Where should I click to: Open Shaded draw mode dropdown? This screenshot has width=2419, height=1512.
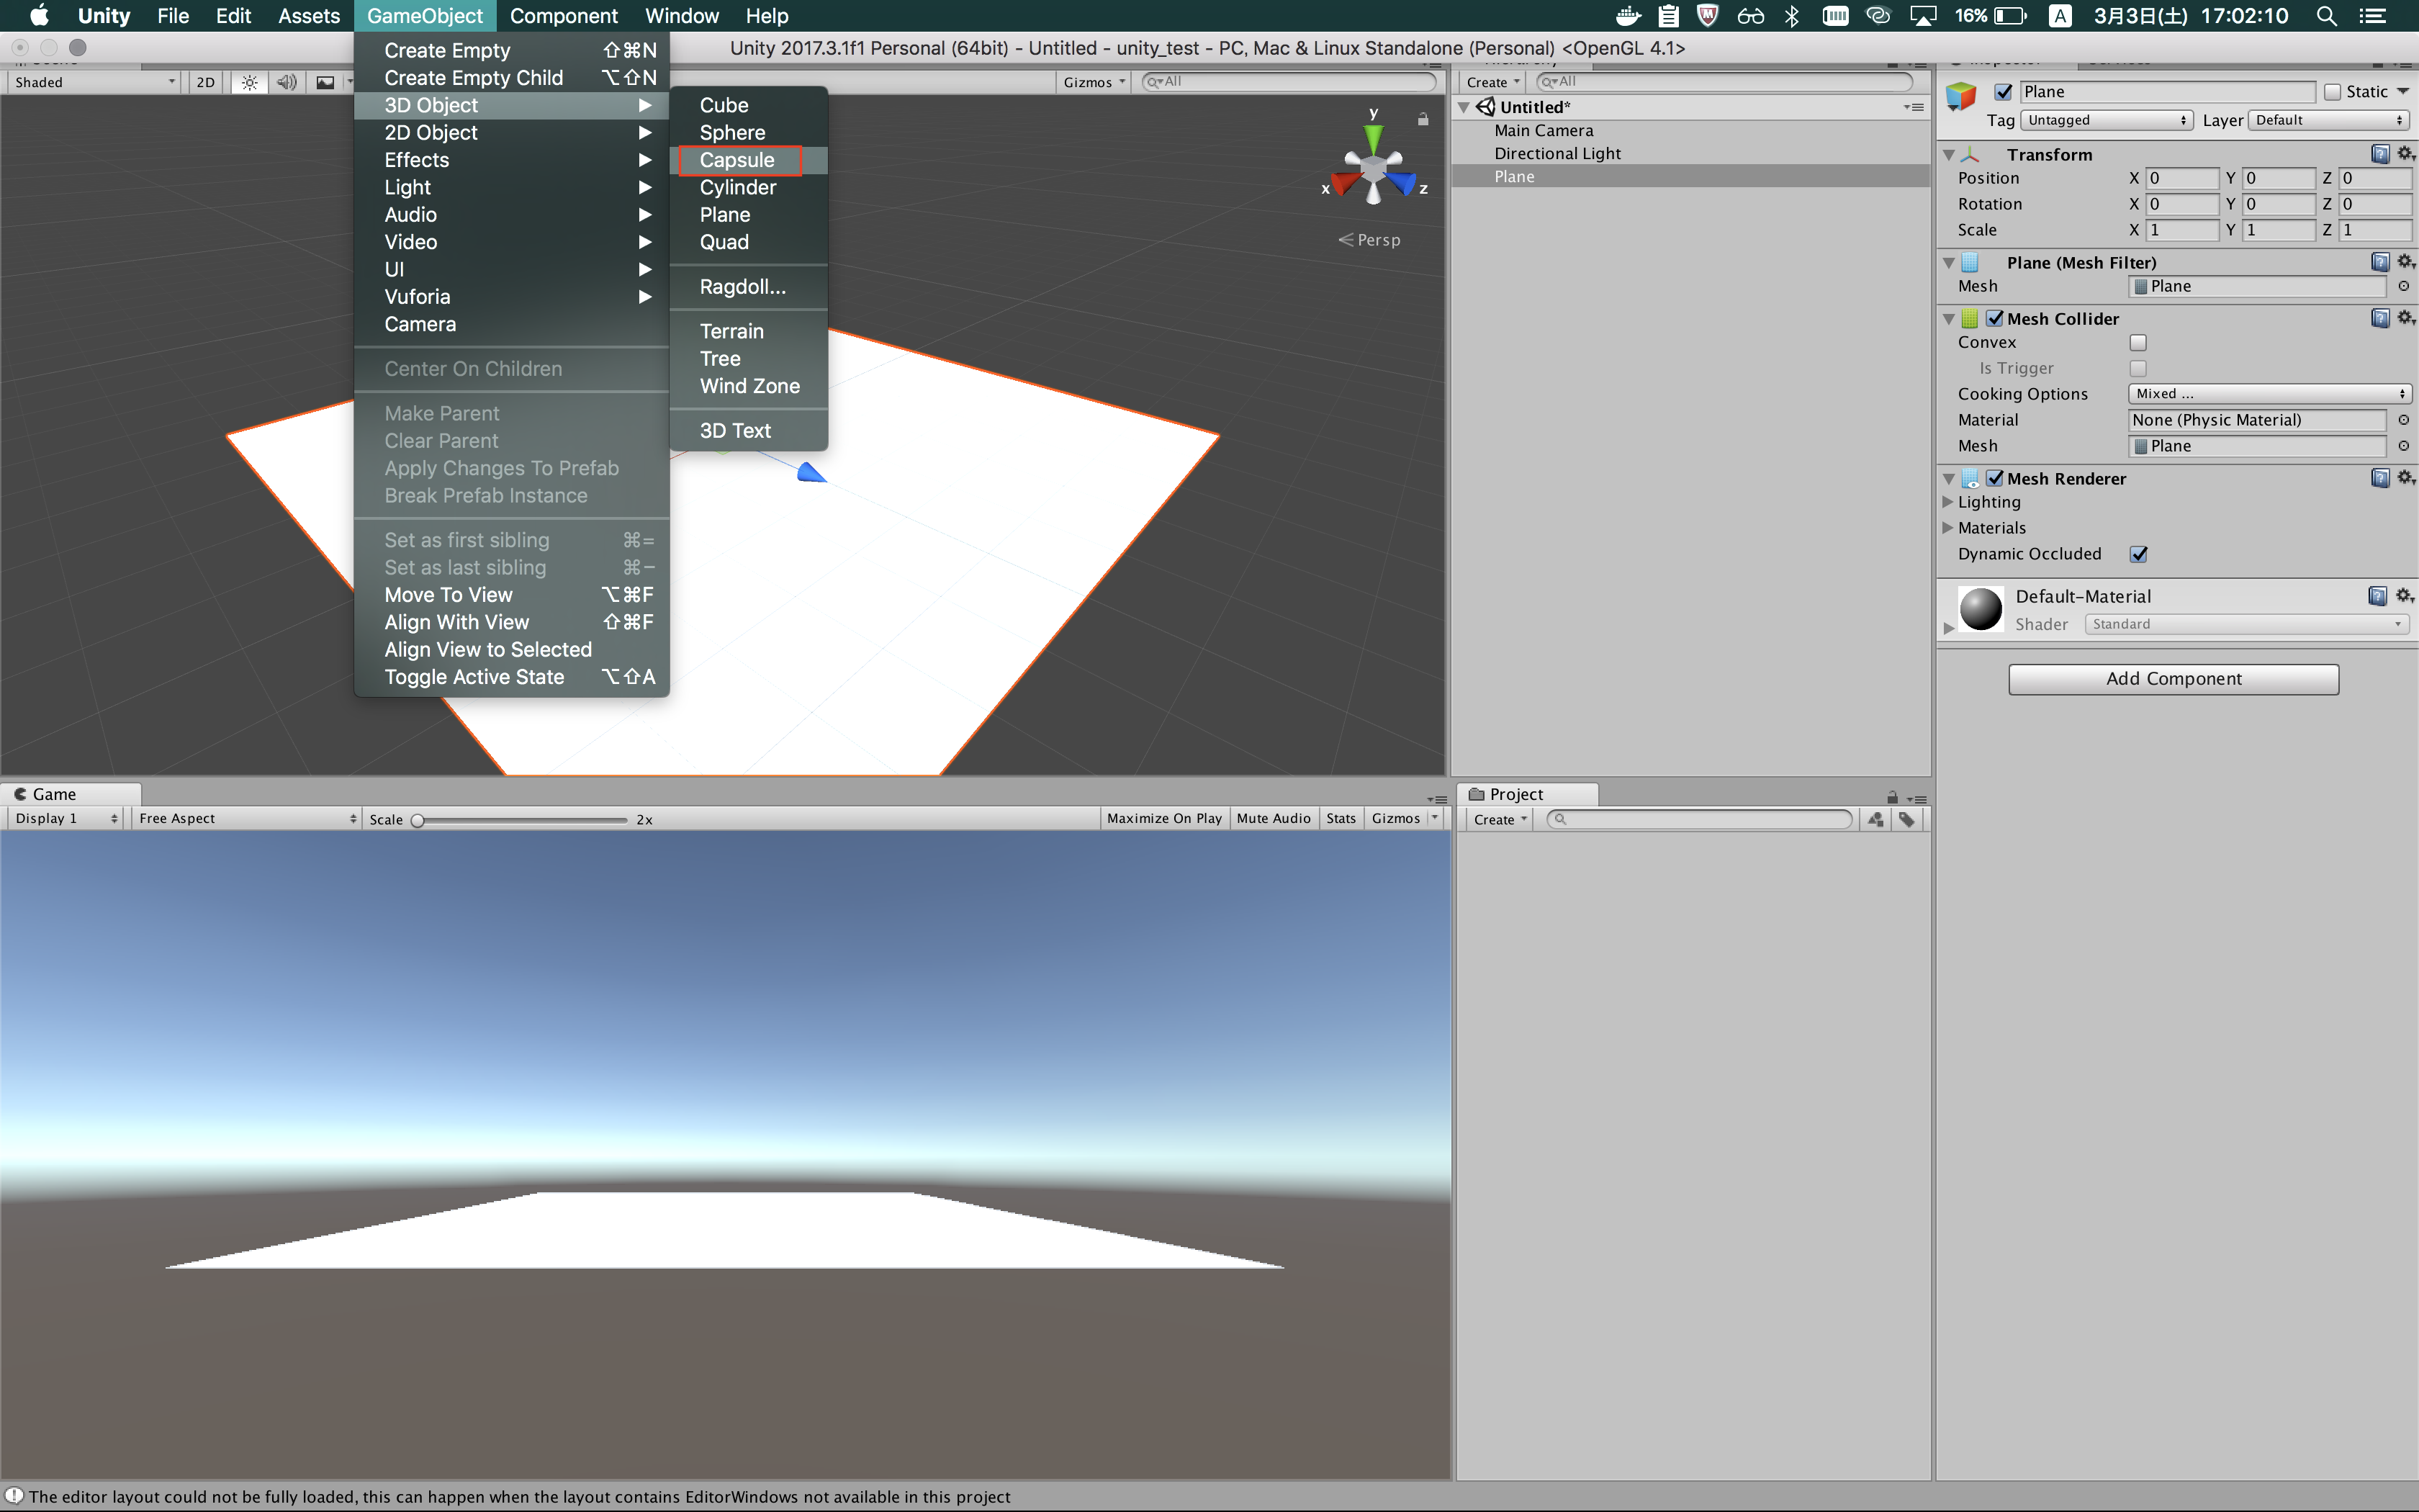[94, 82]
